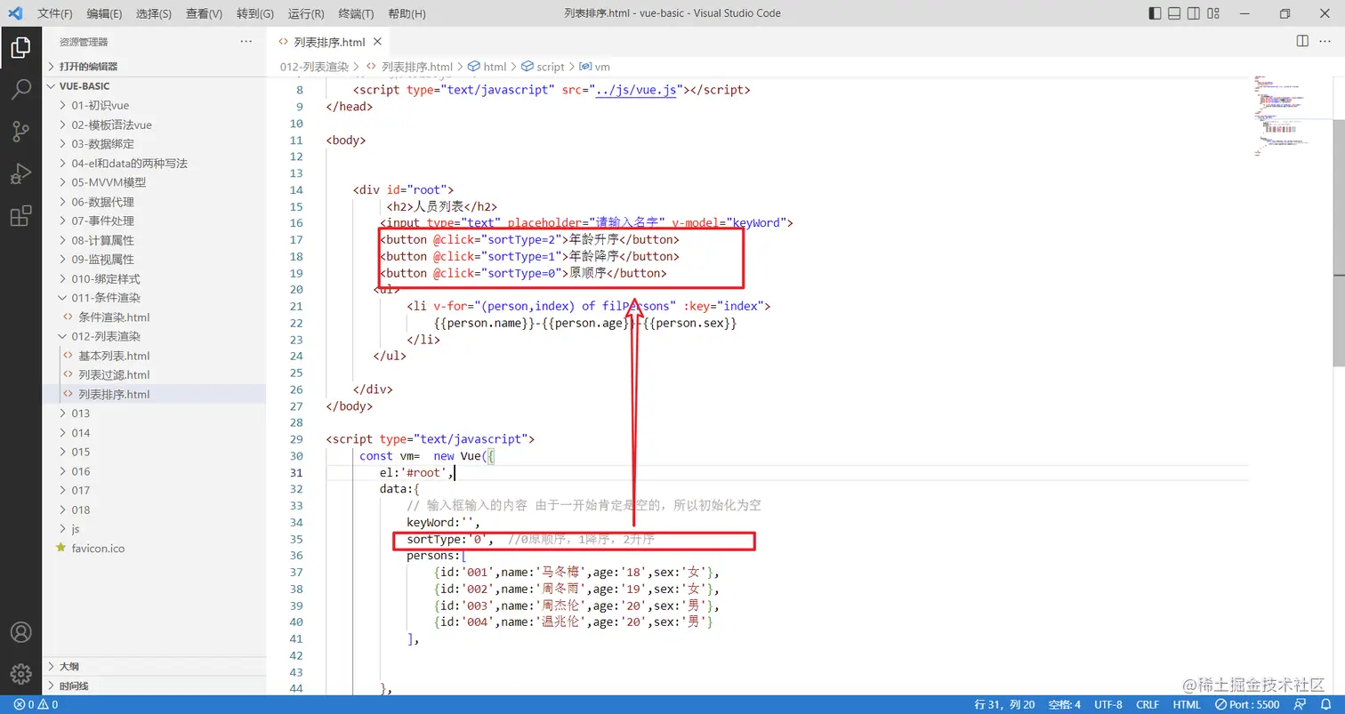Open the 运行(R) menu
1345x714 pixels.
click(x=306, y=13)
